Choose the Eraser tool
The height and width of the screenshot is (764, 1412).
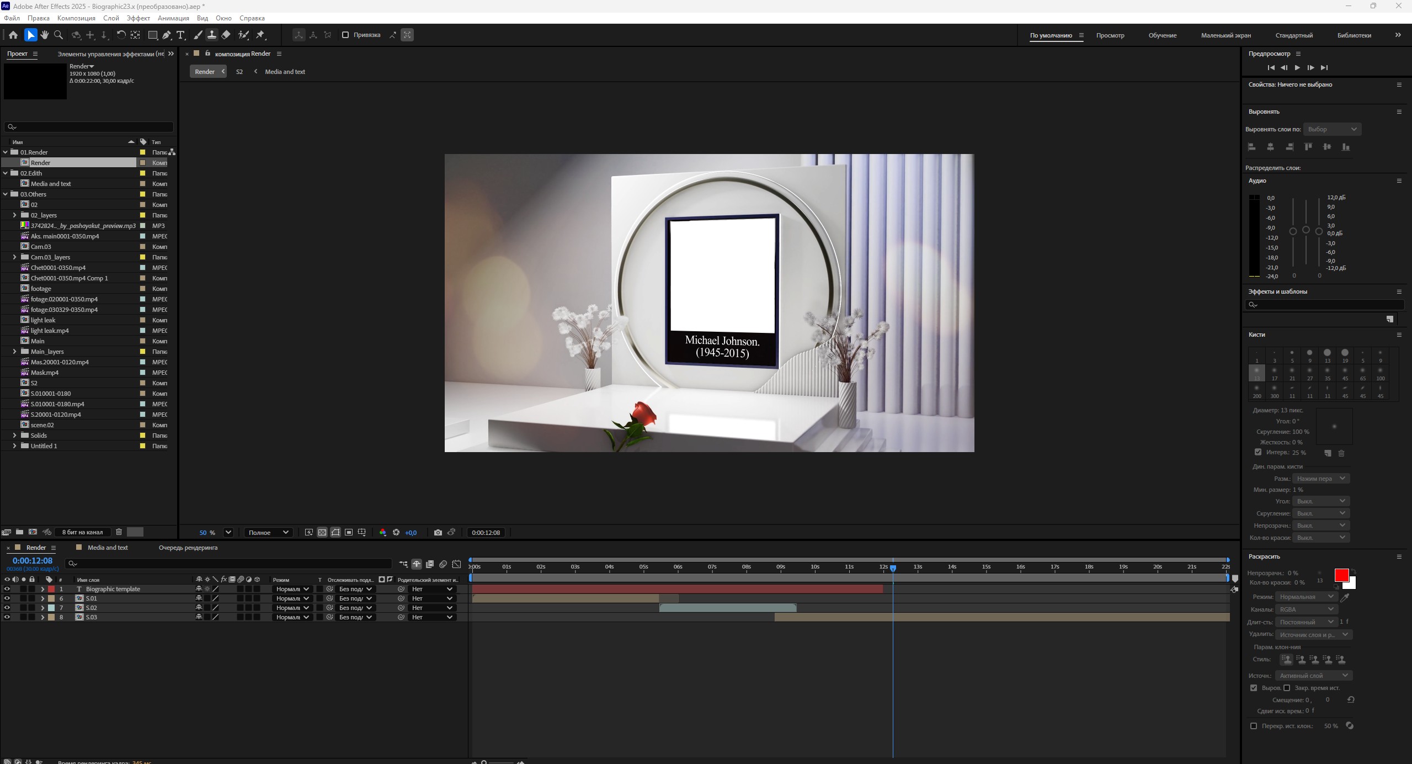226,35
